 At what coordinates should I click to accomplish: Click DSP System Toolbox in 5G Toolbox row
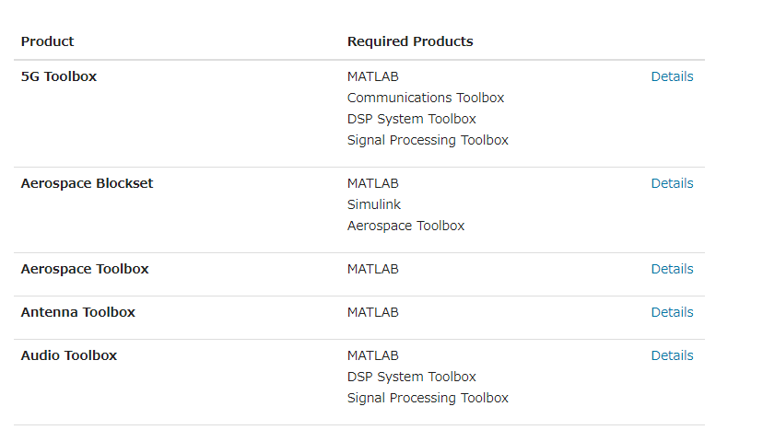coord(412,119)
